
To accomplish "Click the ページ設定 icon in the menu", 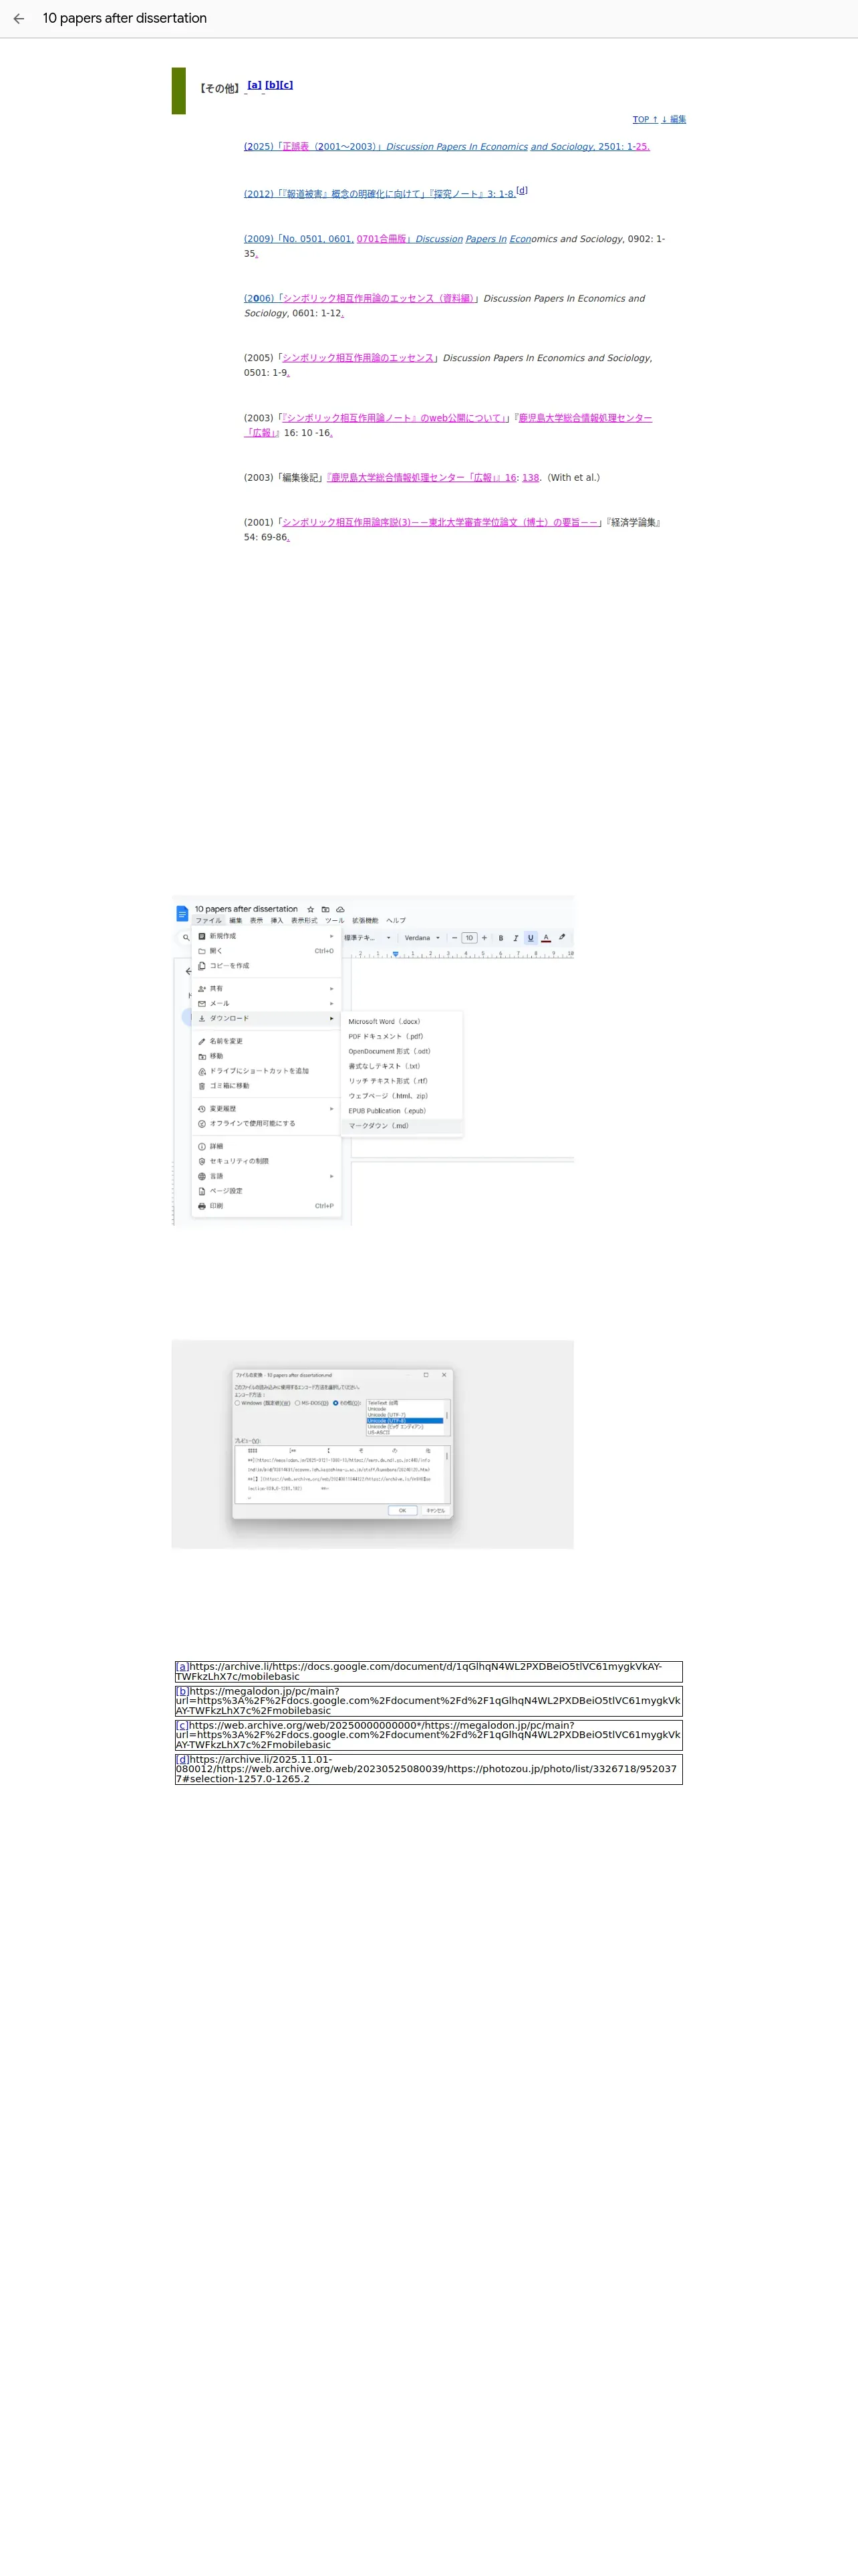I will tap(202, 1191).
